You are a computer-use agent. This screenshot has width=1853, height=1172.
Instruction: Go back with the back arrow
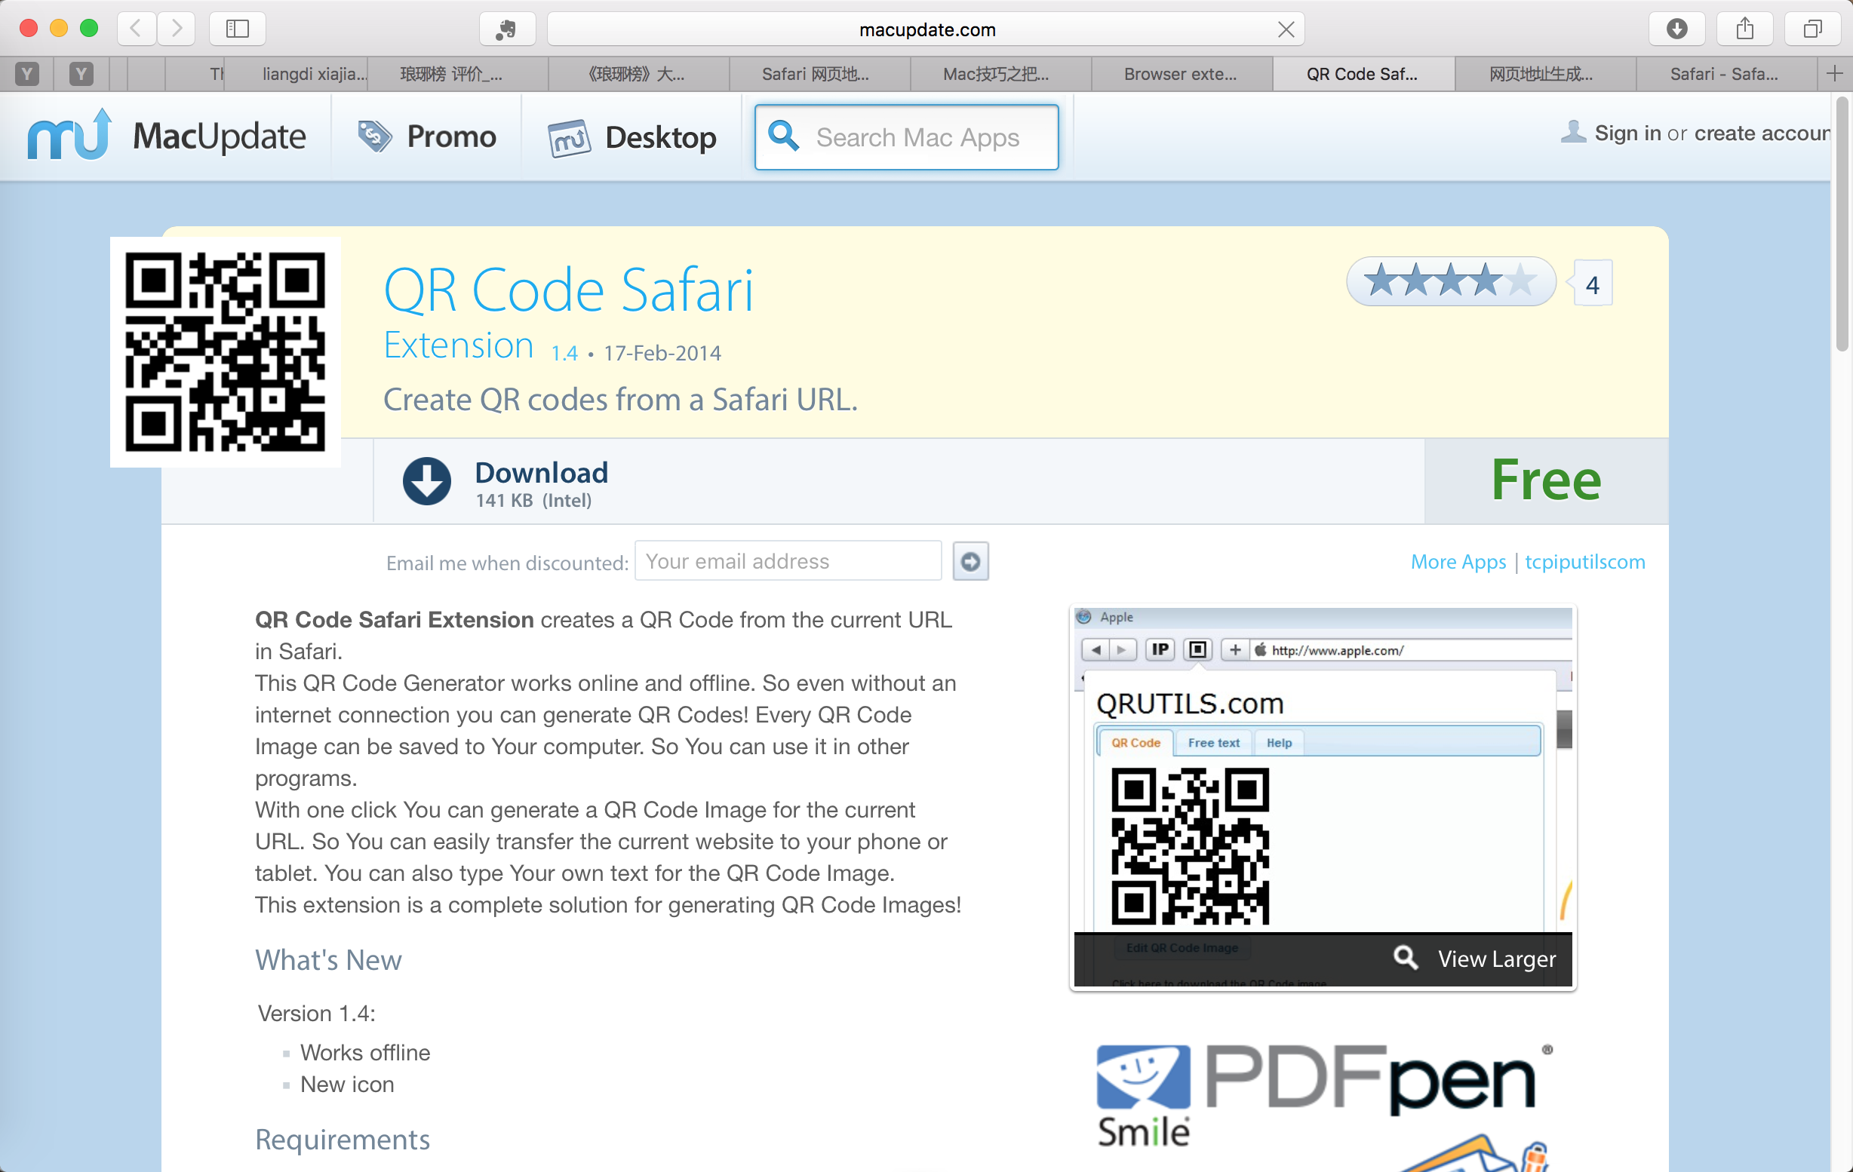[x=137, y=29]
